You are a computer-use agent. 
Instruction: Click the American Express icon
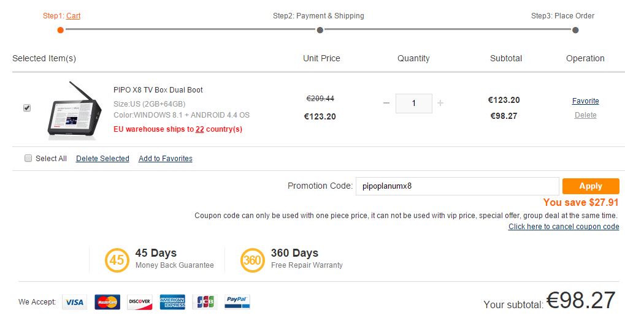click(172, 302)
